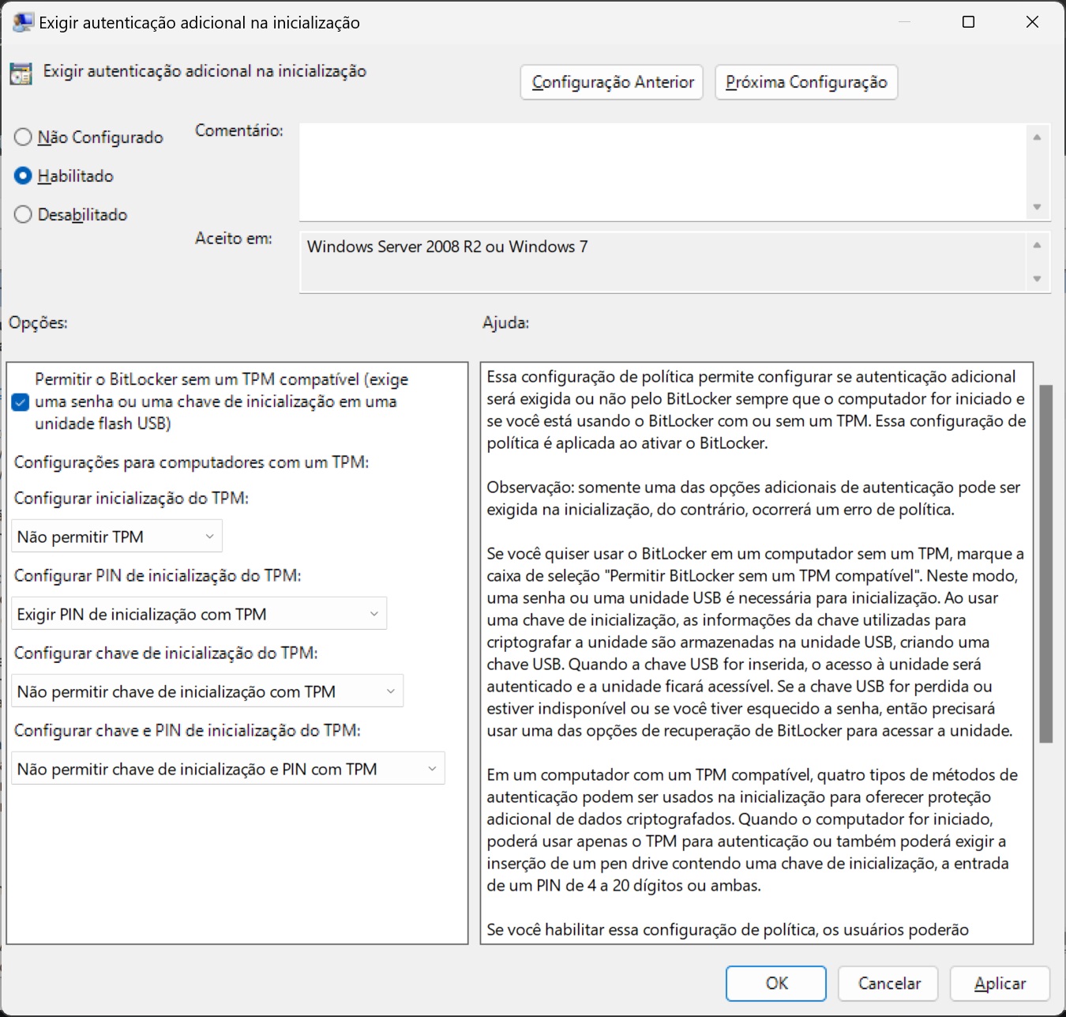
Task: Go to Próxima Configuração
Action: click(x=806, y=82)
